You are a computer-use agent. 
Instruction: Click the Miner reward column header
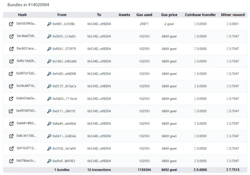coord(233,15)
